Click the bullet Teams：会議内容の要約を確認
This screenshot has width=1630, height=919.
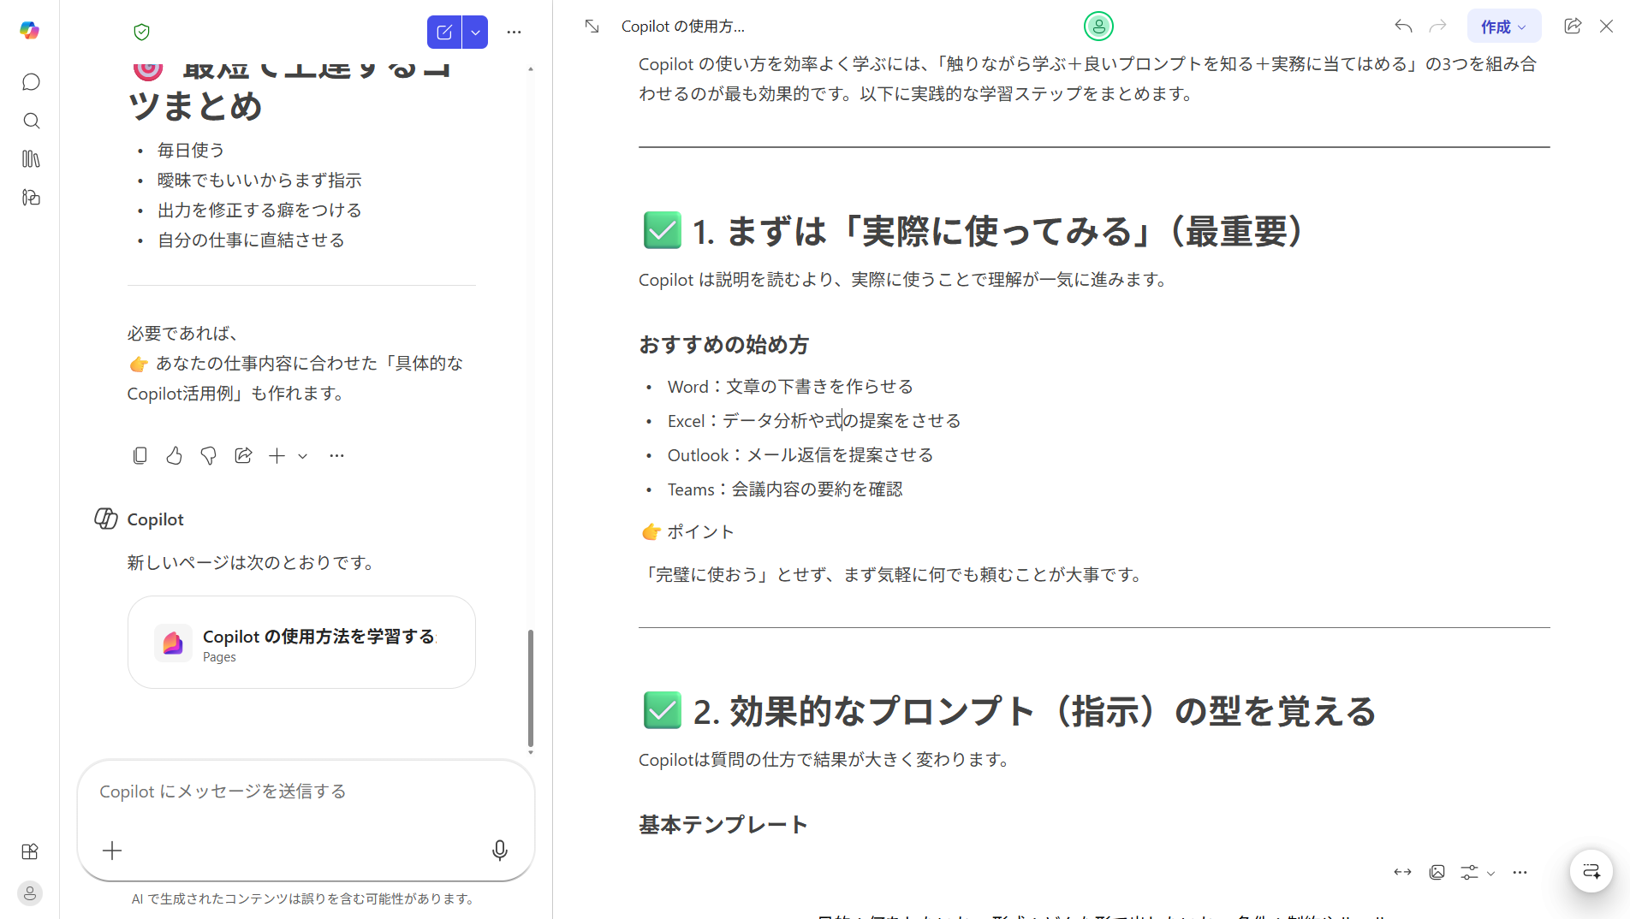785,489
